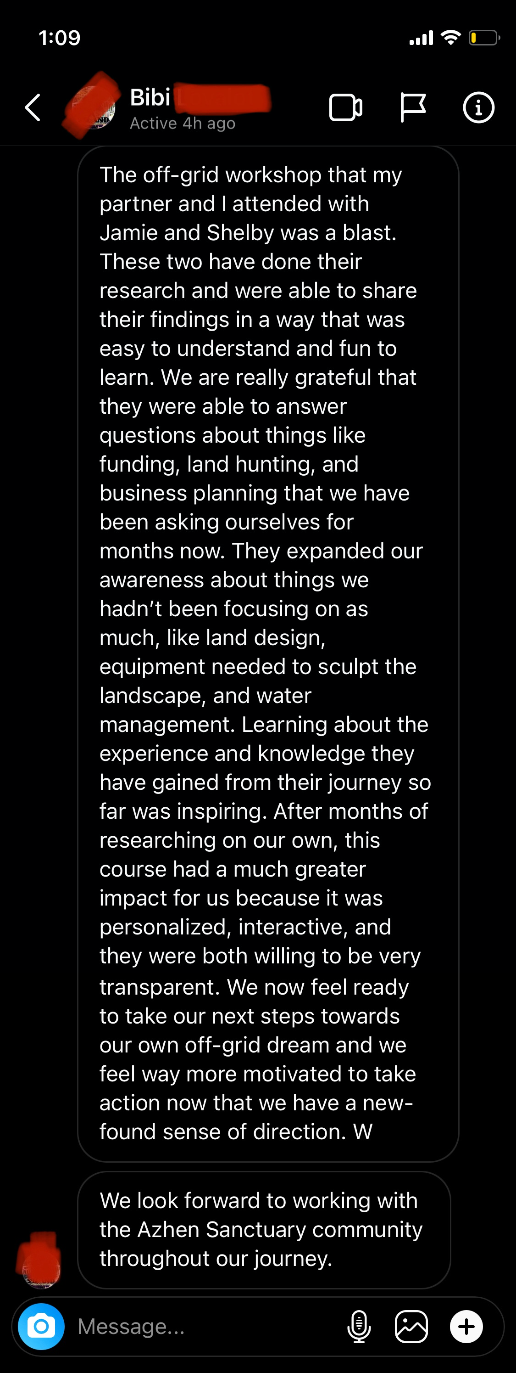Open conversation details via info icon
Screen dimensions: 516x1373
point(478,107)
